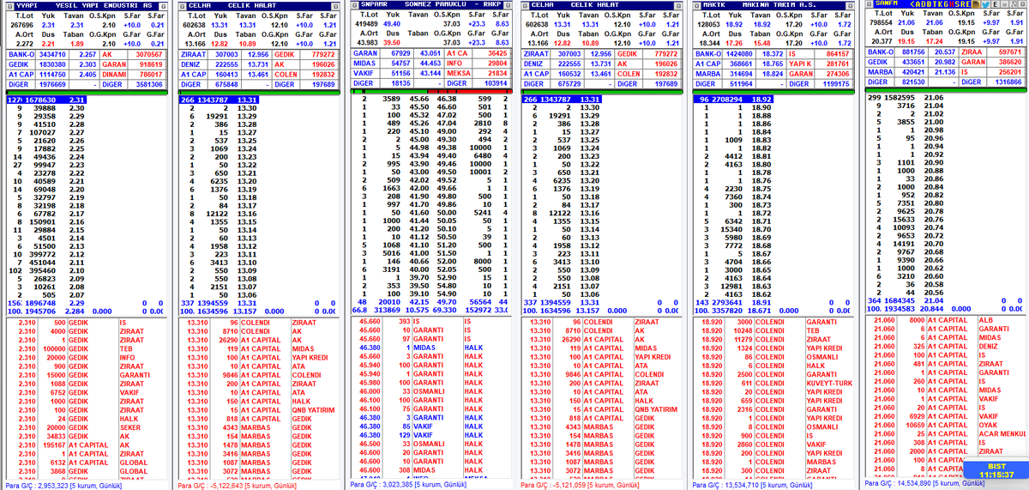Click SNPAMR 'T.Lot' value 419489
1029x490 pixels.
coord(368,25)
